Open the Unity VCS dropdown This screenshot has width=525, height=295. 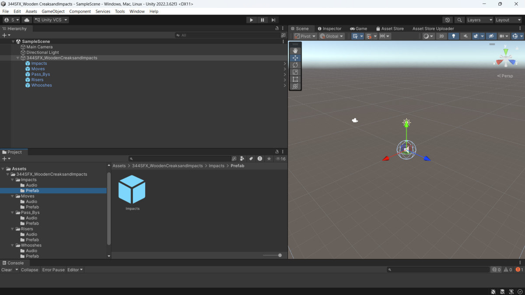(x=51, y=20)
